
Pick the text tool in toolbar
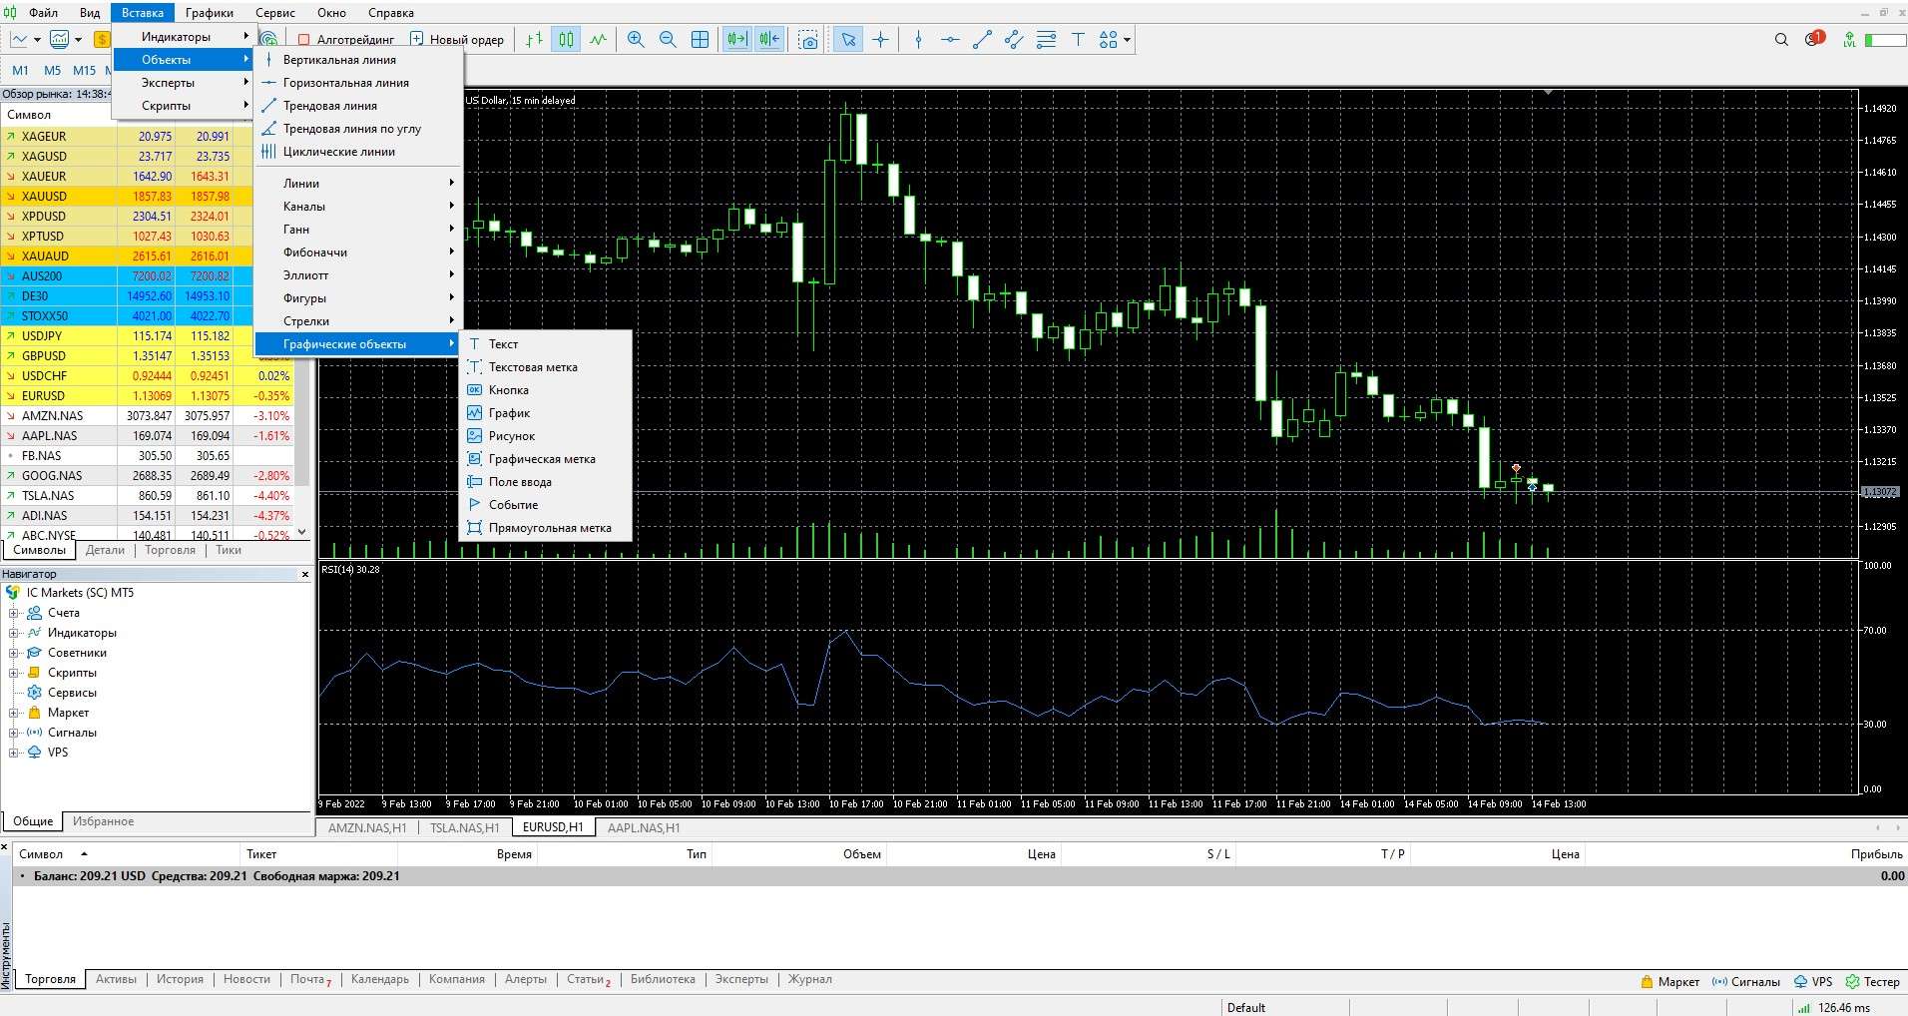(x=1078, y=40)
